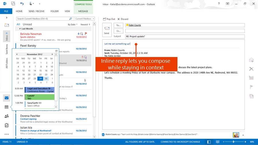Collapse the Last Month group
The width and height of the screenshot is (258, 145).
[x=20, y=29]
